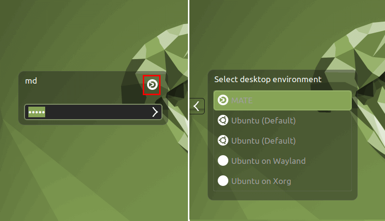Click the "Ubuntu on Wayland" text label
The width and height of the screenshot is (385, 221).
pos(268,161)
